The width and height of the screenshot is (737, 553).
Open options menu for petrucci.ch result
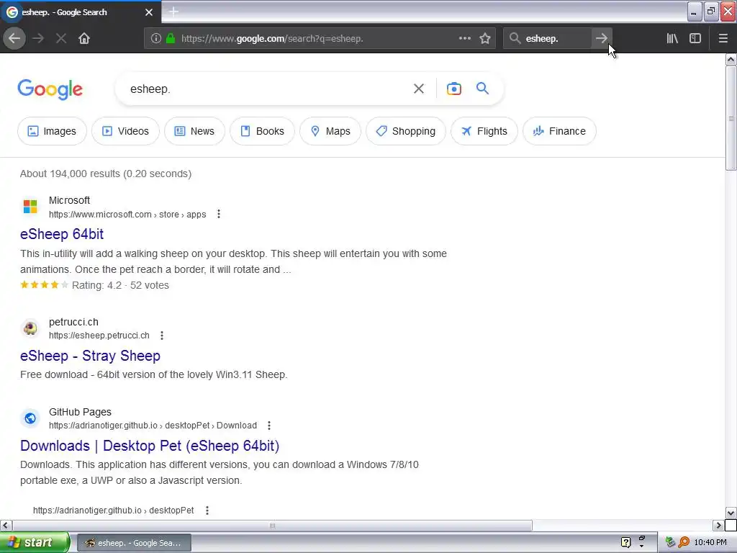162,336
